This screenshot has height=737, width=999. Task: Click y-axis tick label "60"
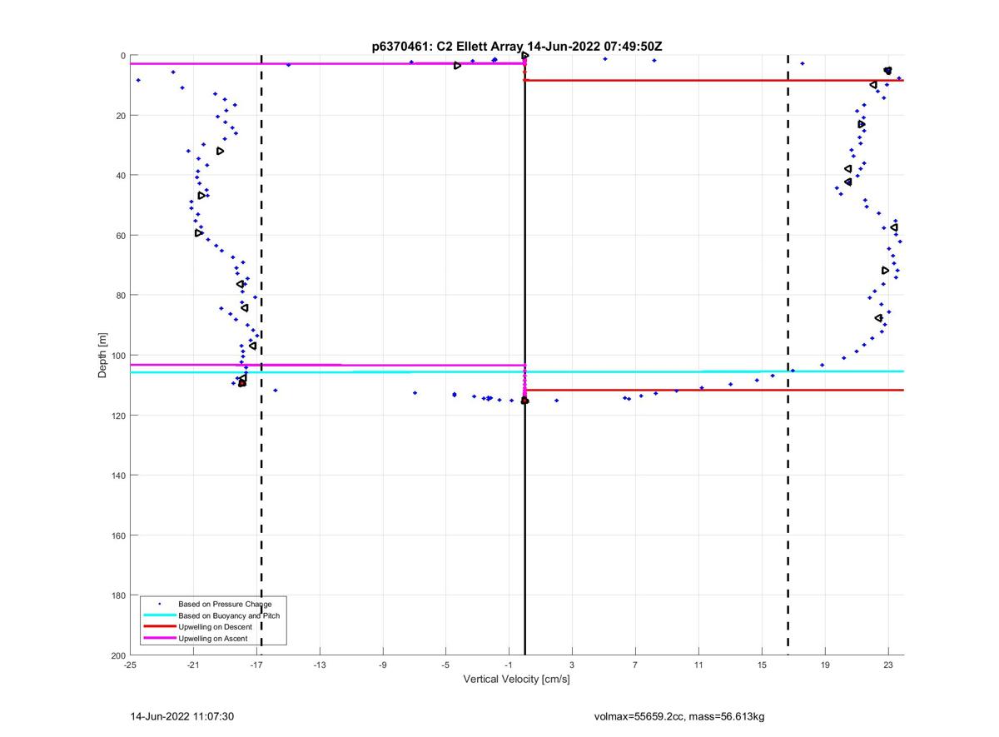point(121,236)
